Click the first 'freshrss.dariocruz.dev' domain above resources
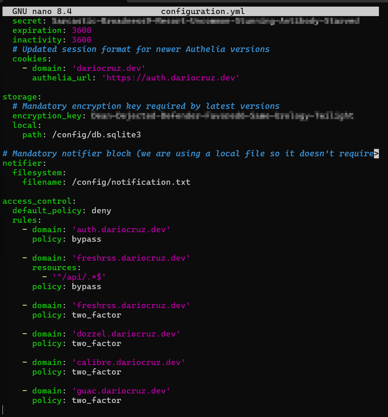This screenshot has height=417, width=388. click(x=131, y=258)
